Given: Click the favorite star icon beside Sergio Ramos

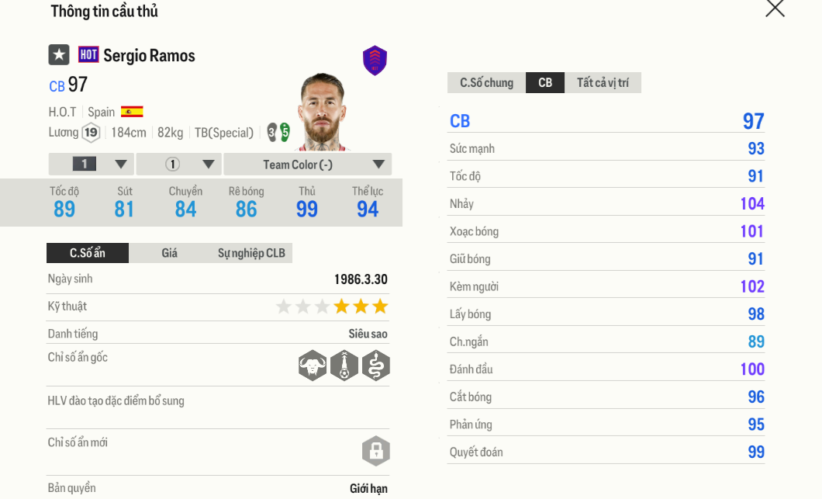Looking at the screenshot, I should pos(59,55).
